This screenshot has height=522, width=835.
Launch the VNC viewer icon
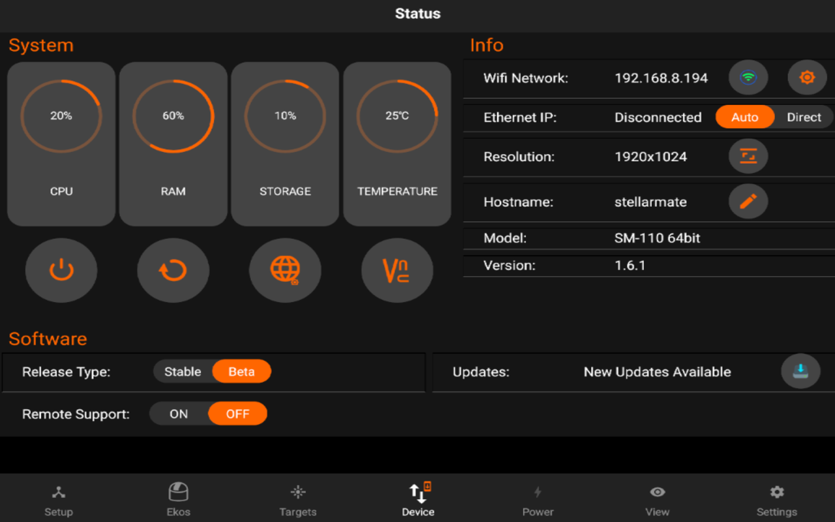pos(397,270)
